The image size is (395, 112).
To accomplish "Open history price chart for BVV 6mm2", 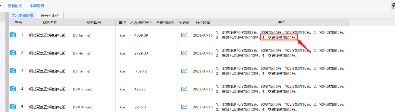I will [184, 89].
